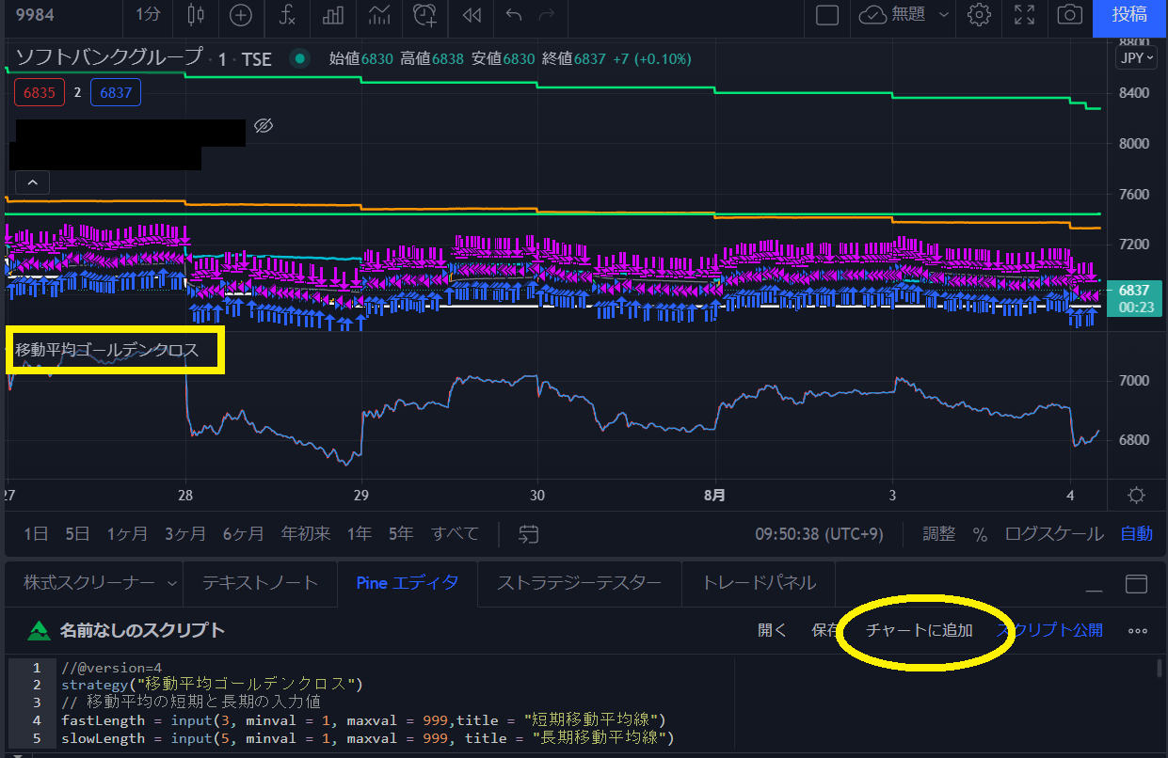Take a chart snapshot with camera icon
The height and width of the screenshot is (758, 1168).
(x=1069, y=15)
